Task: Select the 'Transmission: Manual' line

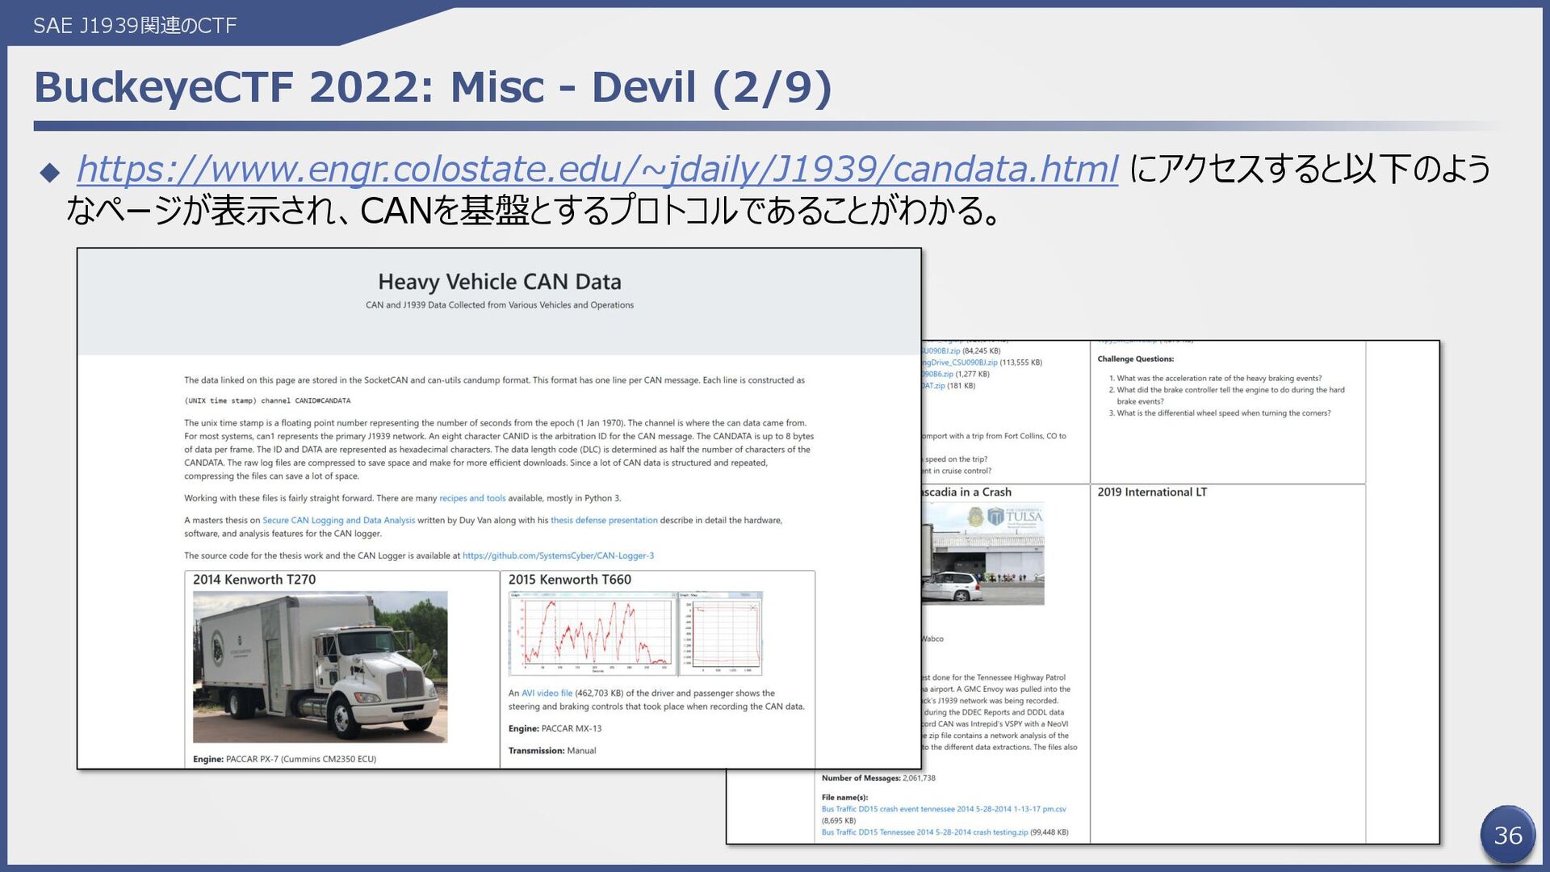Action: (552, 751)
